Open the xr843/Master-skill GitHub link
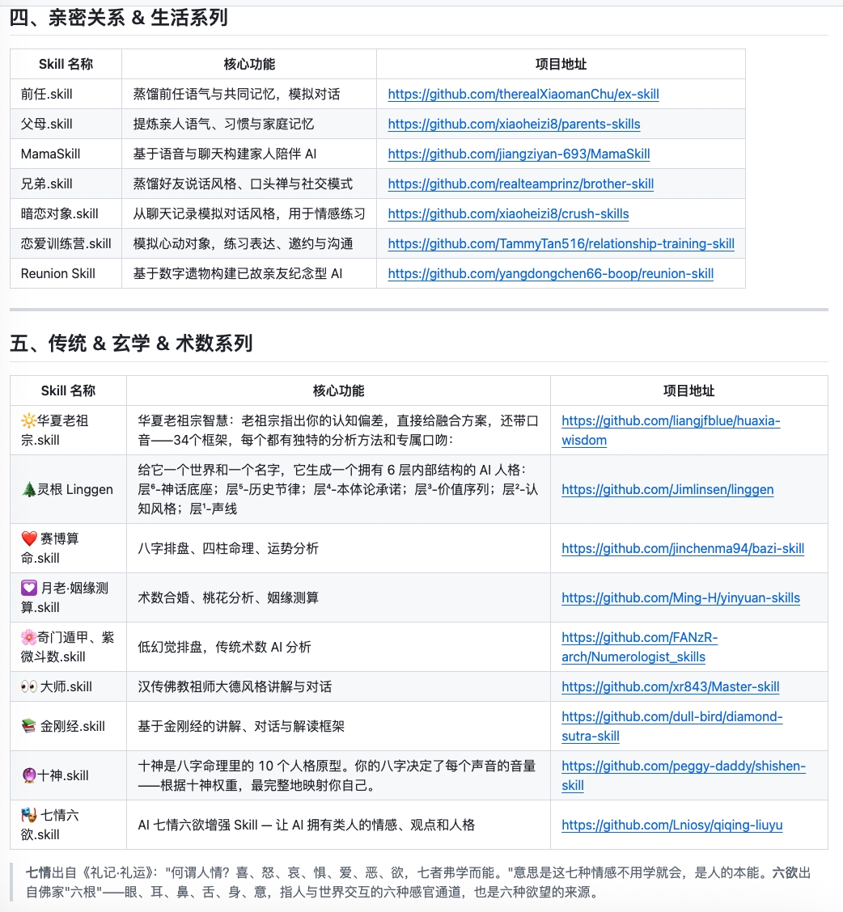The width and height of the screenshot is (843, 912). click(x=670, y=687)
